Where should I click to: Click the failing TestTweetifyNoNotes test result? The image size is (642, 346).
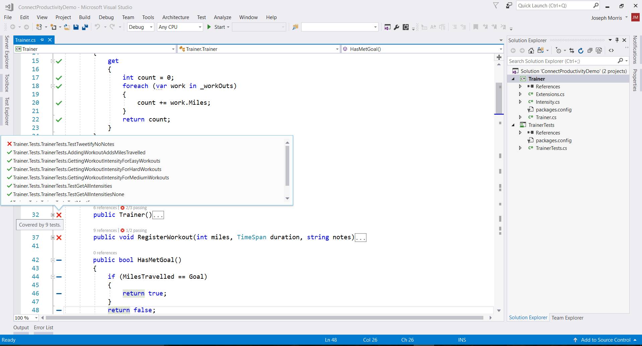[64, 144]
